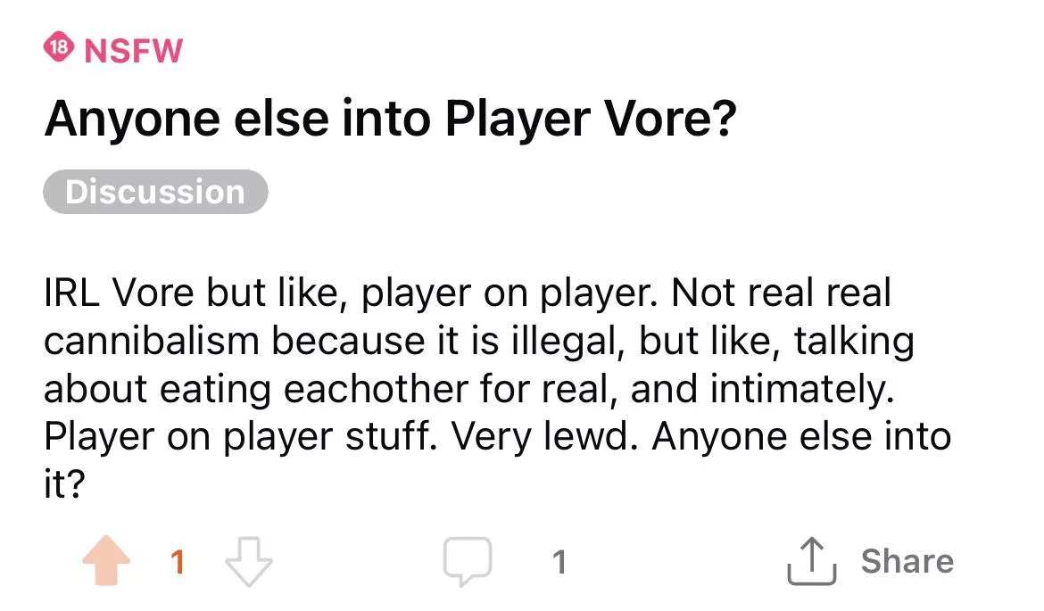Open comments via the speech bubble icon
Screen dimensions: 1044x611
tap(467, 562)
